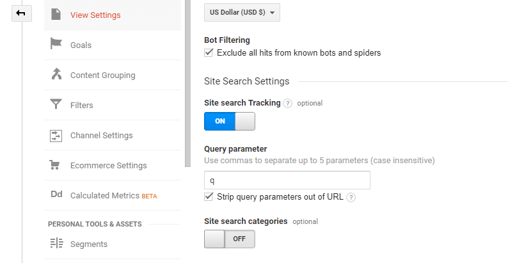Toggle Strip query parameters out of URL

[x=209, y=196]
